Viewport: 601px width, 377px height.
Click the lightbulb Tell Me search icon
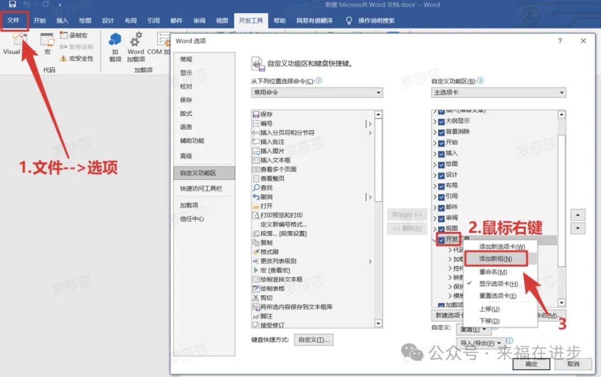click(349, 21)
